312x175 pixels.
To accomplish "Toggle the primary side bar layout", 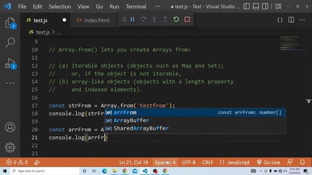I will point(247,6).
